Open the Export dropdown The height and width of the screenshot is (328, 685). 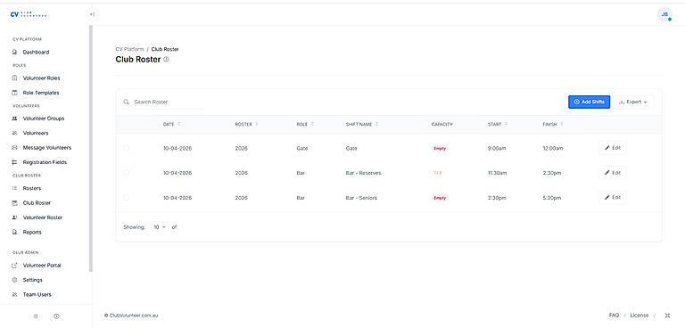pos(633,102)
